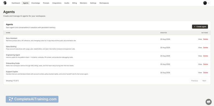Click the Sales Briefing description text
Image resolution: width=214 pixels, height=106 pixels.
41,49
